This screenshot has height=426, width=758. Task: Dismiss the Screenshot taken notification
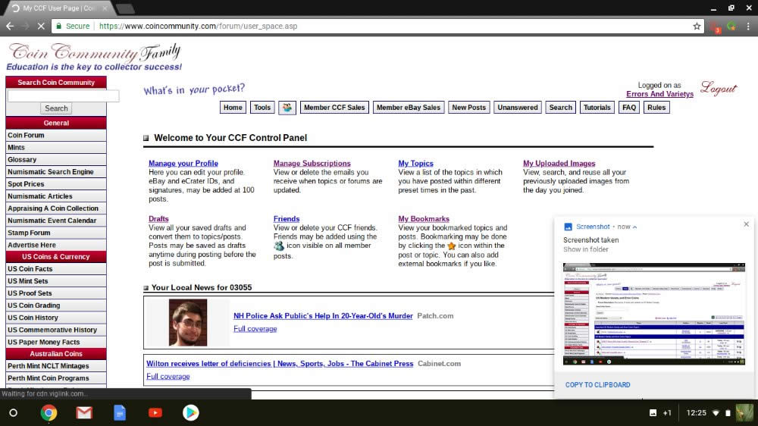(x=746, y=224)
